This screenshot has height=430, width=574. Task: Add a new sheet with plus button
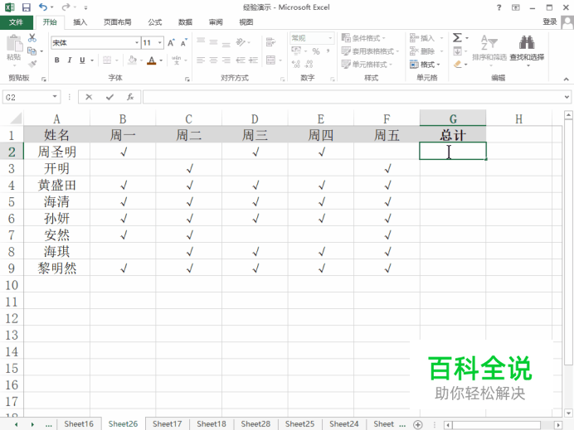418,424
